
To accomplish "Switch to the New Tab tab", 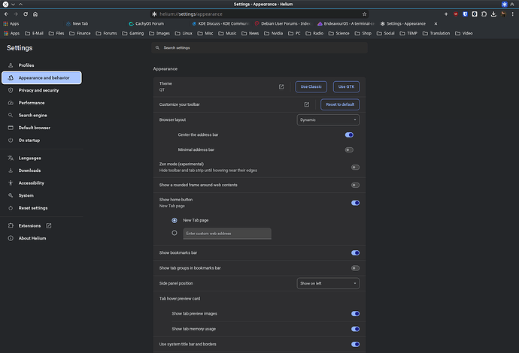I will point(93,24).
